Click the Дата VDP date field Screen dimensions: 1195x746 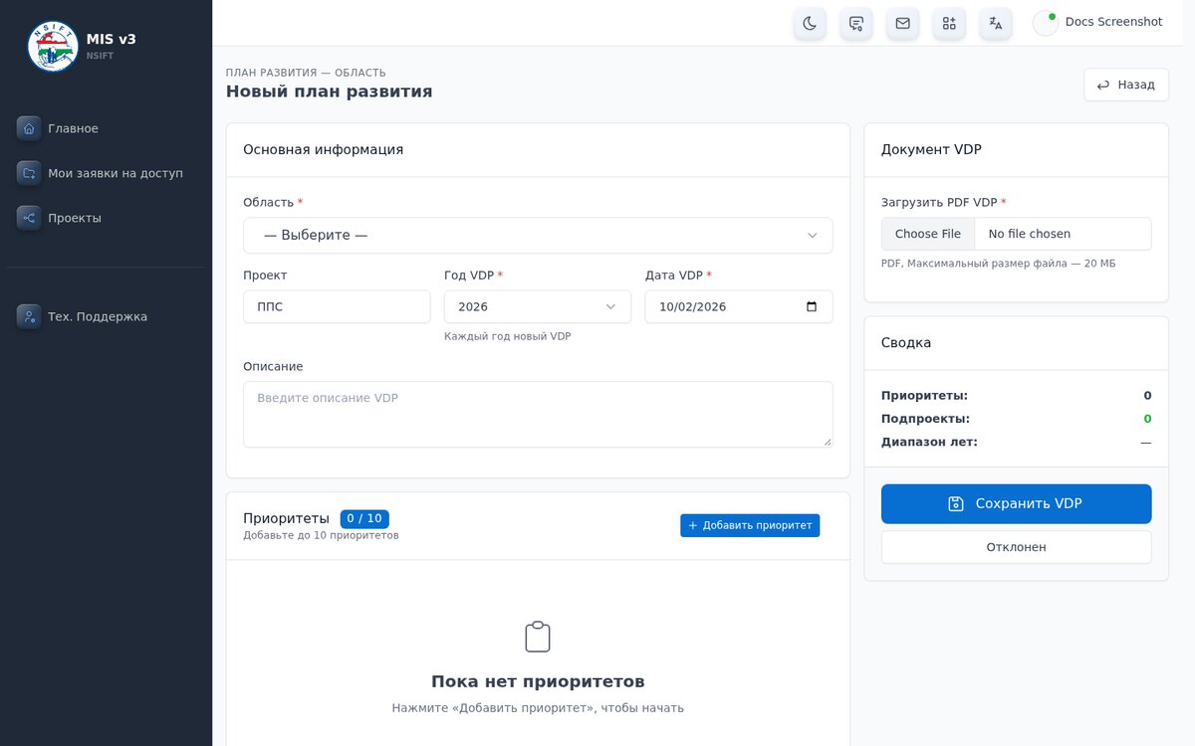pyautogui.click(x=739, y=306)
